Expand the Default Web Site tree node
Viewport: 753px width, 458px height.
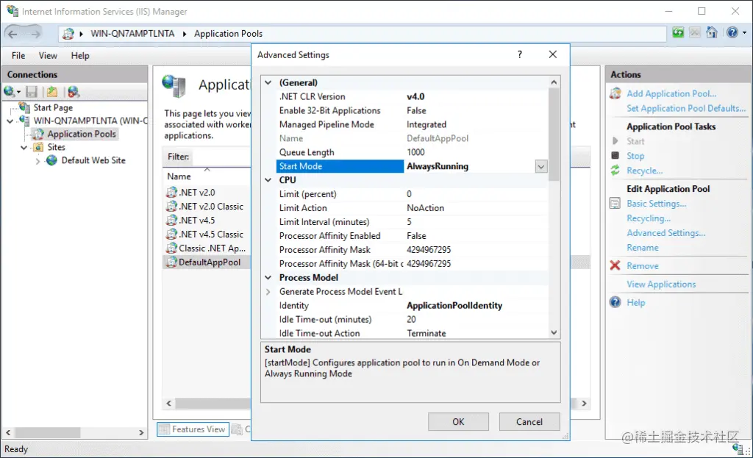point(38,161)
